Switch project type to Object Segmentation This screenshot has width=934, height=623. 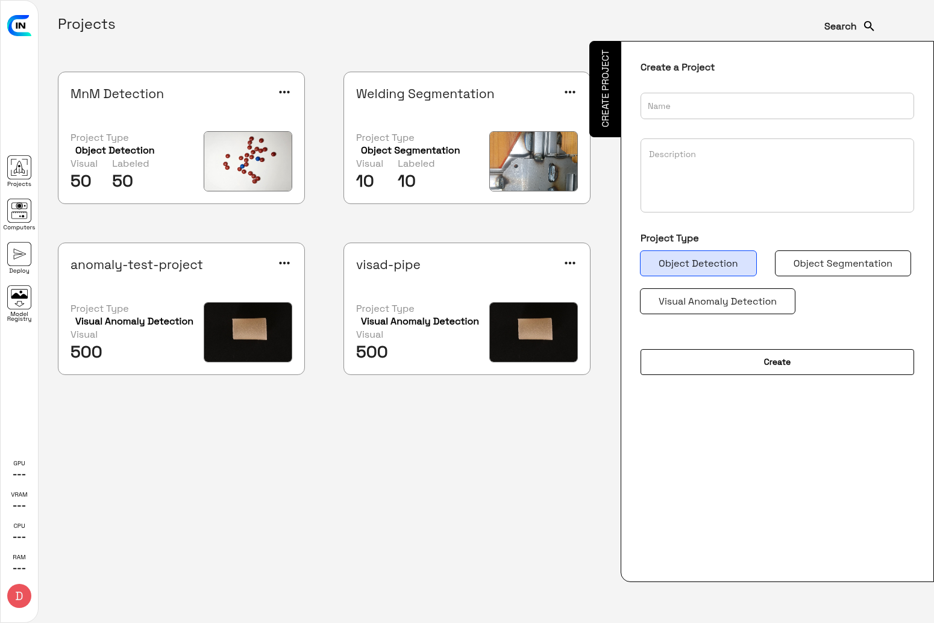(842, 263)
